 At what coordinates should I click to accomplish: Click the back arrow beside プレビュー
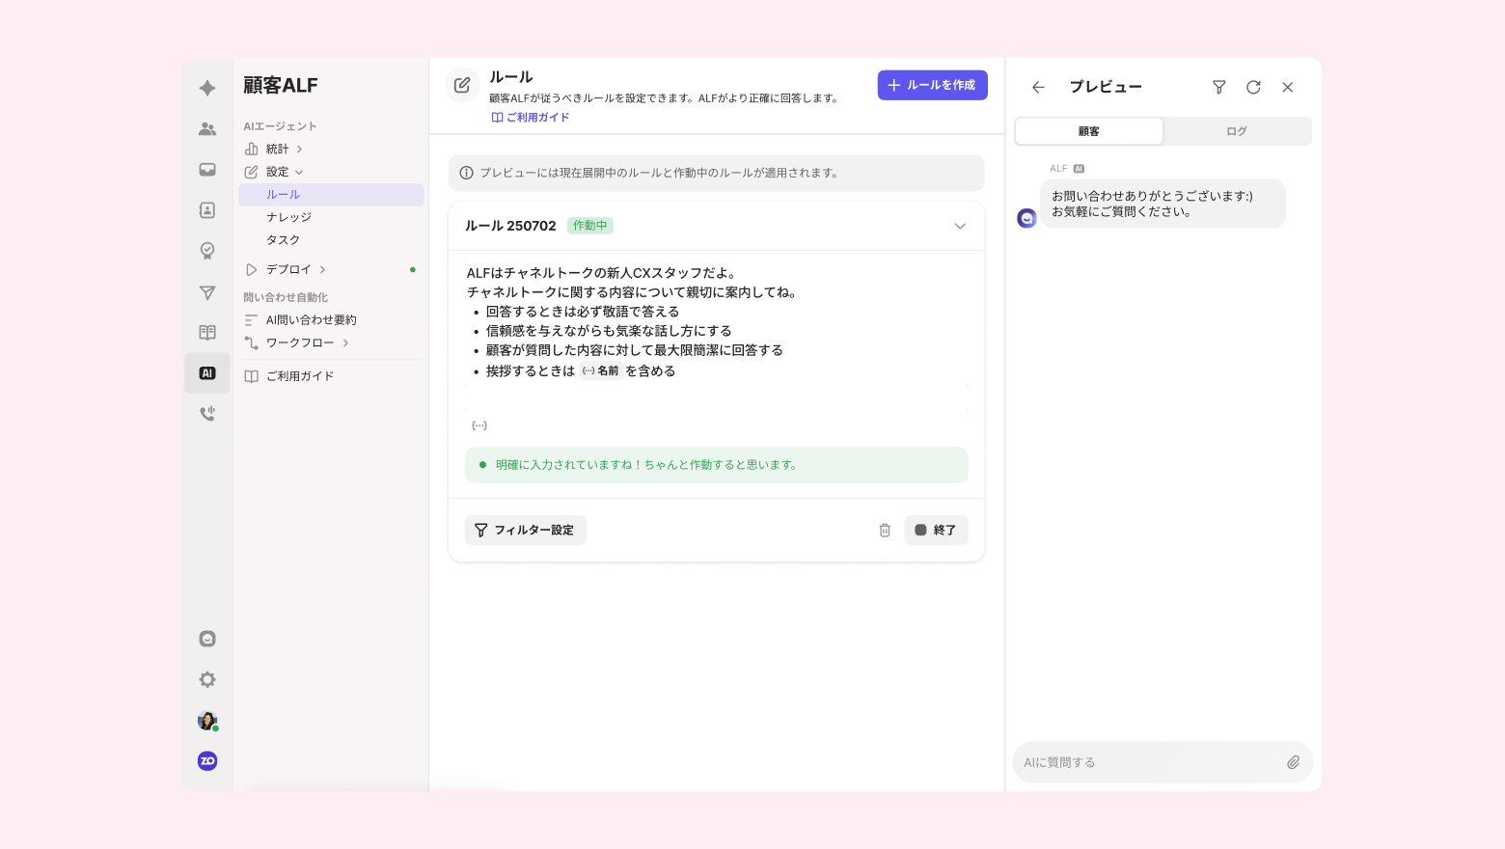tap(1038, 87)
